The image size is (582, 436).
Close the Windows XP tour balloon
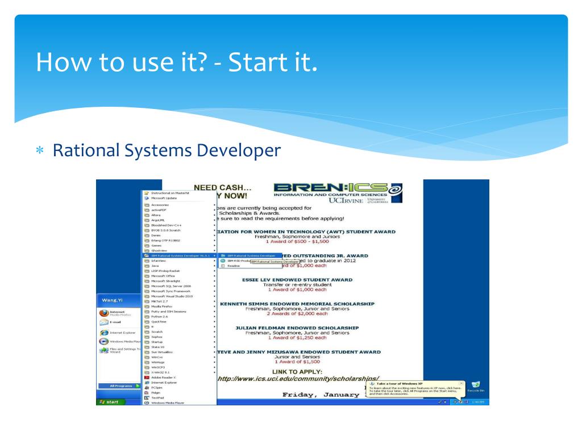tap(461, 383)
